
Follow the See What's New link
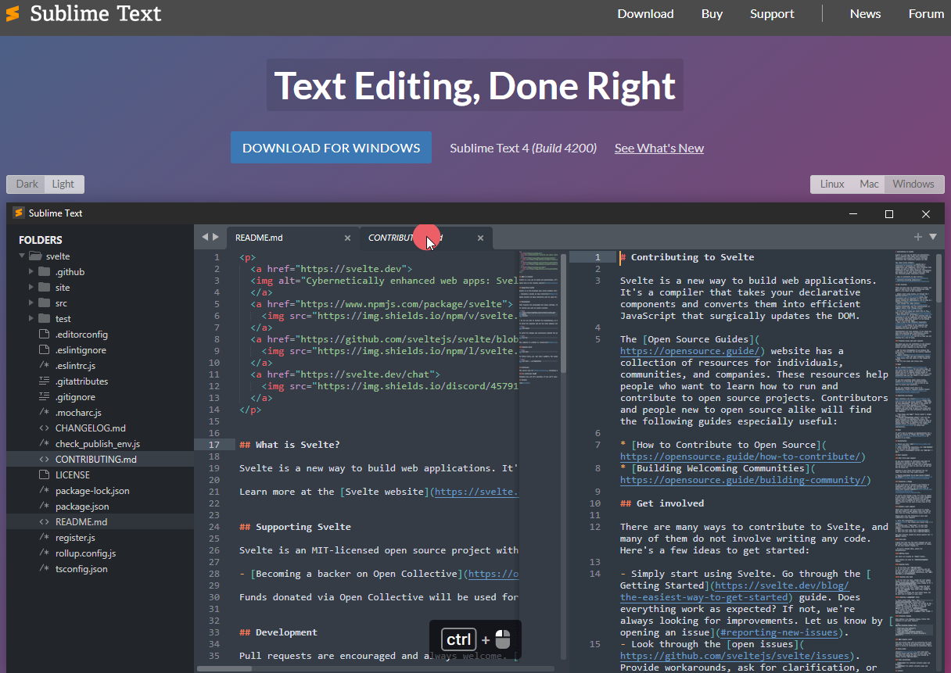659,148
